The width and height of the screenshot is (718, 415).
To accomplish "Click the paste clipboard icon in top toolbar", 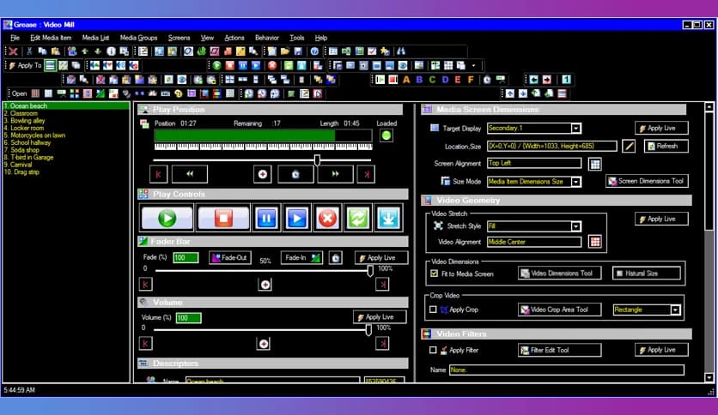I will [56, 51].
